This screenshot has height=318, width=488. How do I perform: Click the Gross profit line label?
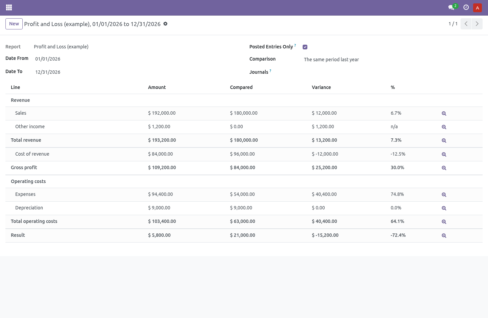pos(24,167)
